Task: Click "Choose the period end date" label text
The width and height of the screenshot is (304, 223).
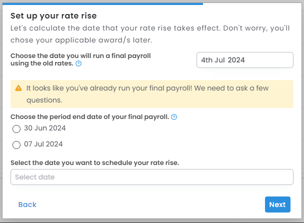Action: click(x=89, y=117)
